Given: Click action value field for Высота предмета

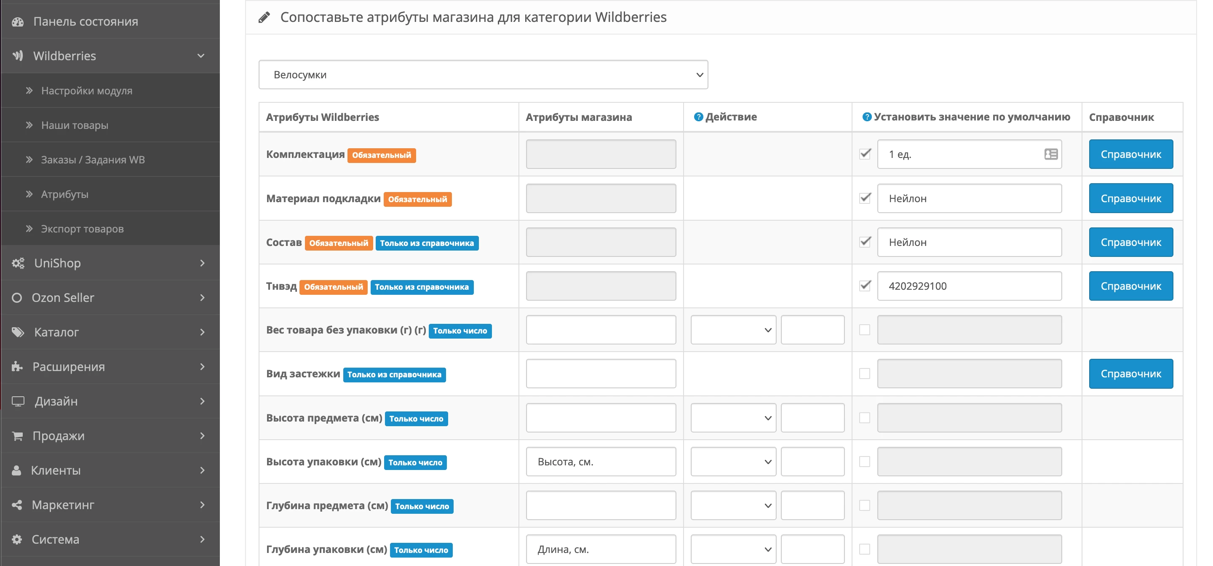Looking at the screenshot, I should click(812, 418).
